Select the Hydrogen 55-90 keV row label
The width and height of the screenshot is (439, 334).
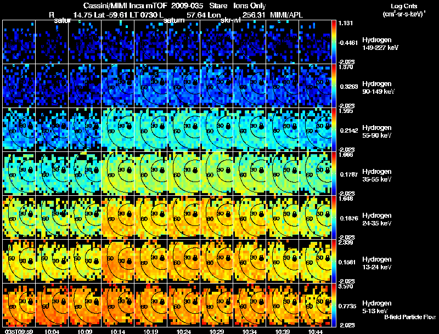[x=377, y=132]
